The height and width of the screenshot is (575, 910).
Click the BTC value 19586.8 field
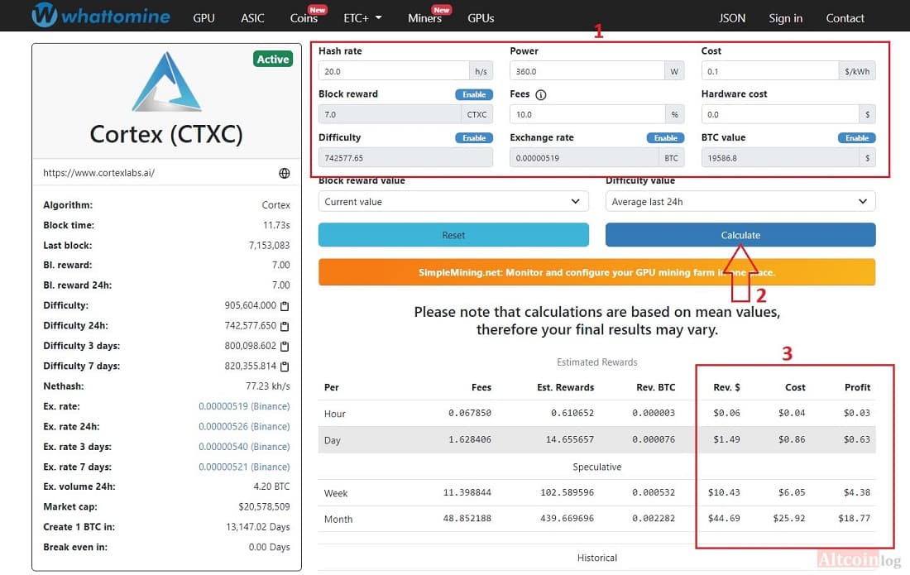pos(780,158)
